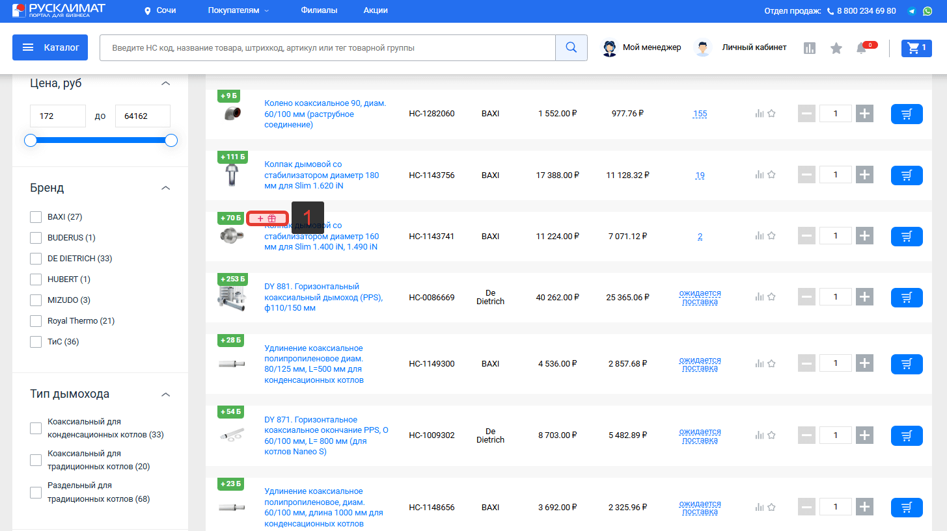Image resolution: width=947 pixels, height=531 pixels.
Task: Click the Русклимат logo
Action: click(x=59, y=10)
